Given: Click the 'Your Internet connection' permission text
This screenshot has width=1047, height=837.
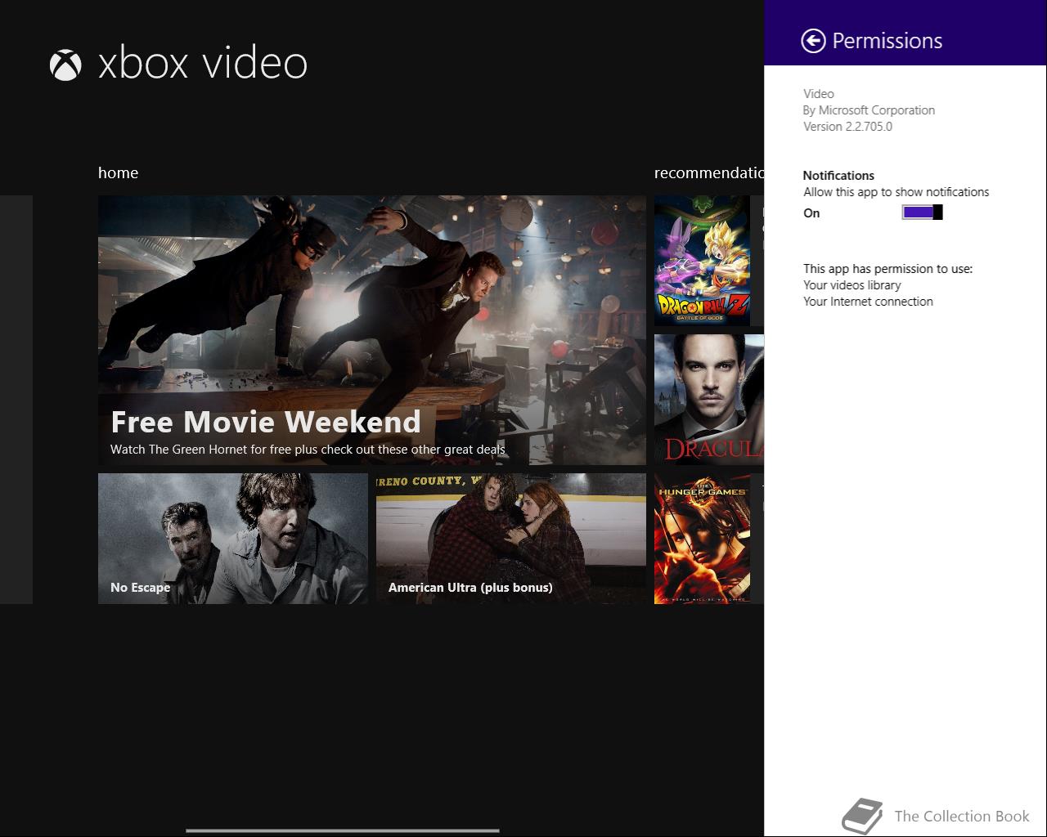Looking at the screenshot, I should click(868, 302).
